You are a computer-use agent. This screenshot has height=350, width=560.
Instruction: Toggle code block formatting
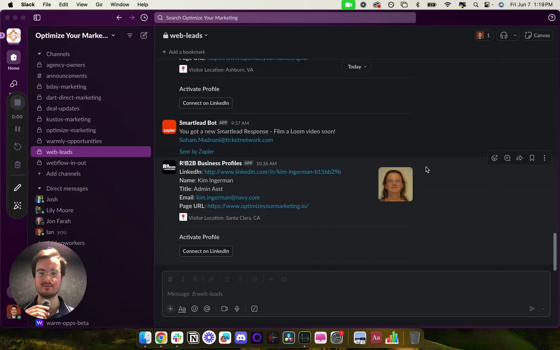(284, 279)
